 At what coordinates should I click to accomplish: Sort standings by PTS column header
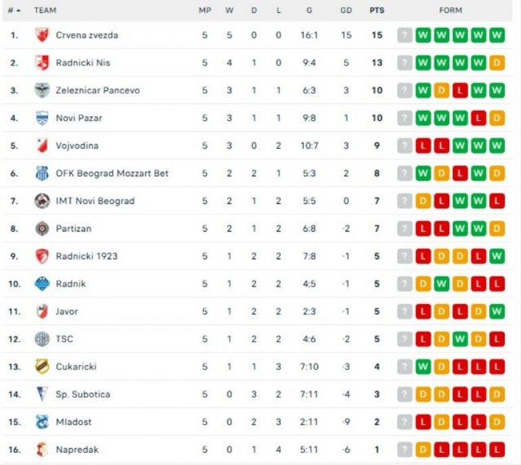tap(377, 10)
